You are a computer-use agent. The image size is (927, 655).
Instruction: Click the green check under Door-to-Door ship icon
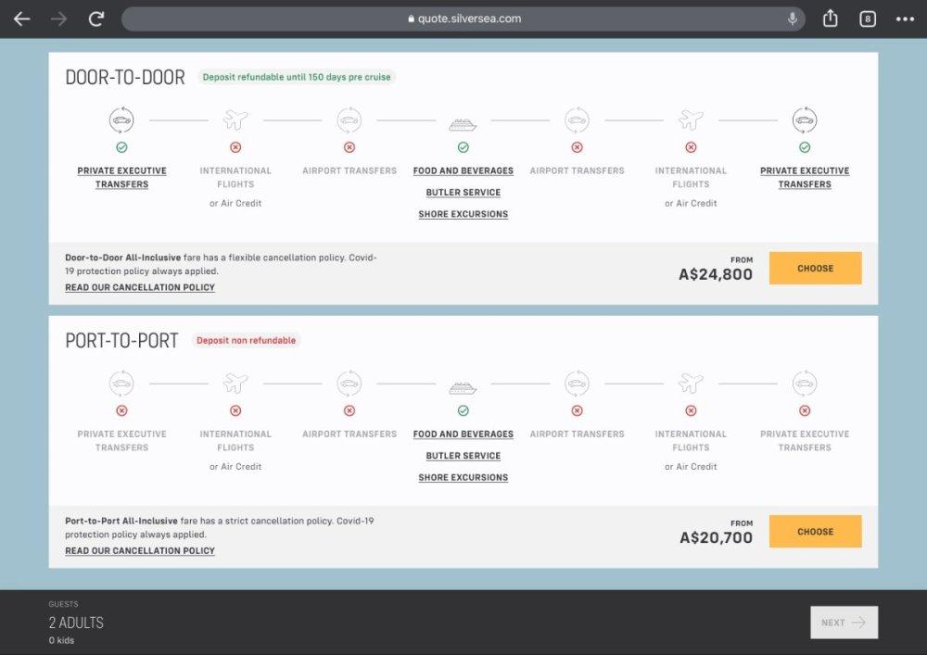click(x=463, y=147)
